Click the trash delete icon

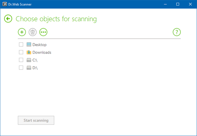point(32,32)
